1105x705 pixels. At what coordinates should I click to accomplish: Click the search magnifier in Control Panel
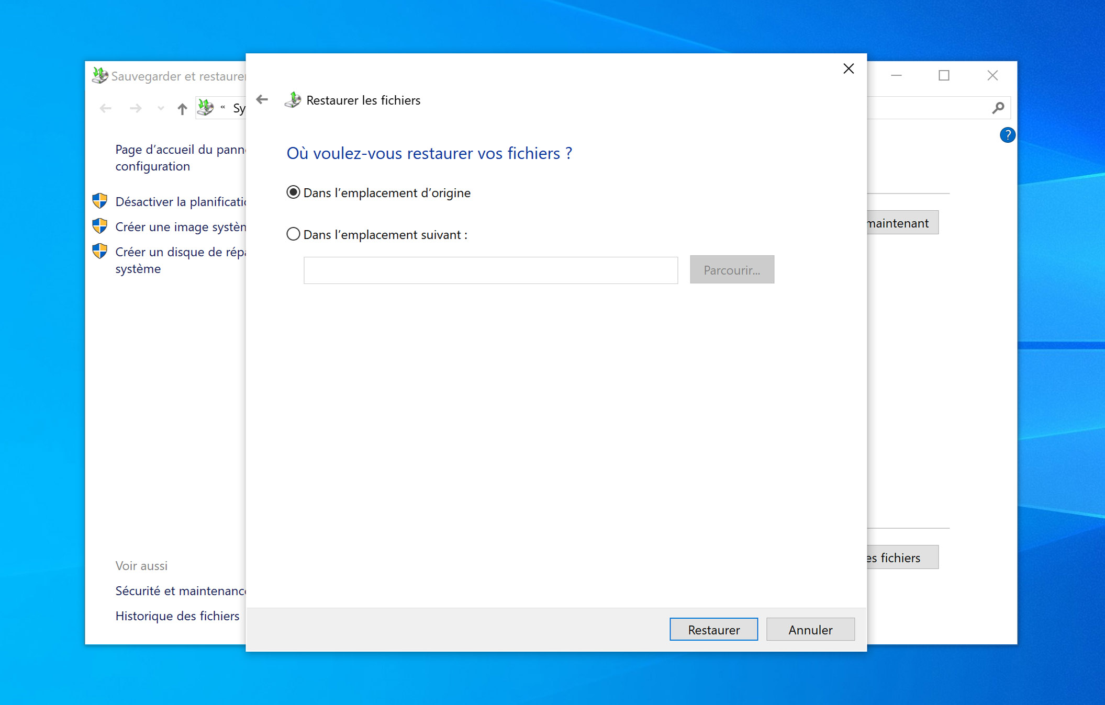[x=998, y=108]
